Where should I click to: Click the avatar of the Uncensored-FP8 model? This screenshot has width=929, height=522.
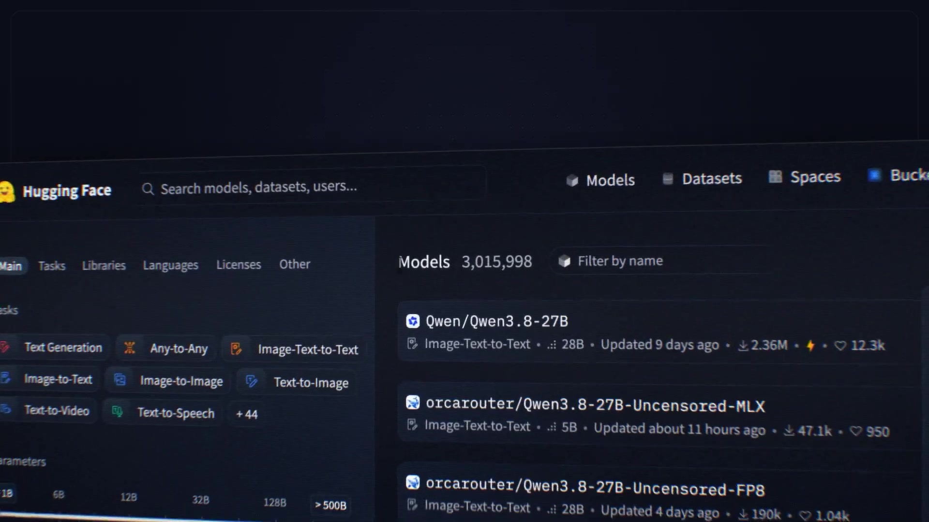click(x=413, y=482)
